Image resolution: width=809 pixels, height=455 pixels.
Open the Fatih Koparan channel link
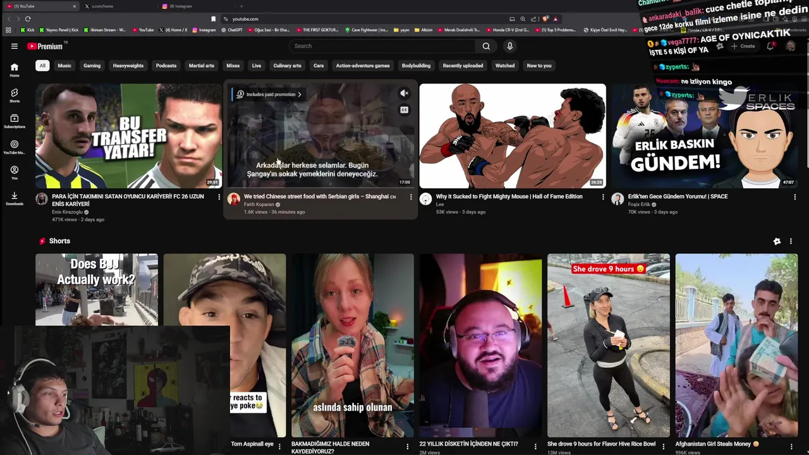point(259,205)
